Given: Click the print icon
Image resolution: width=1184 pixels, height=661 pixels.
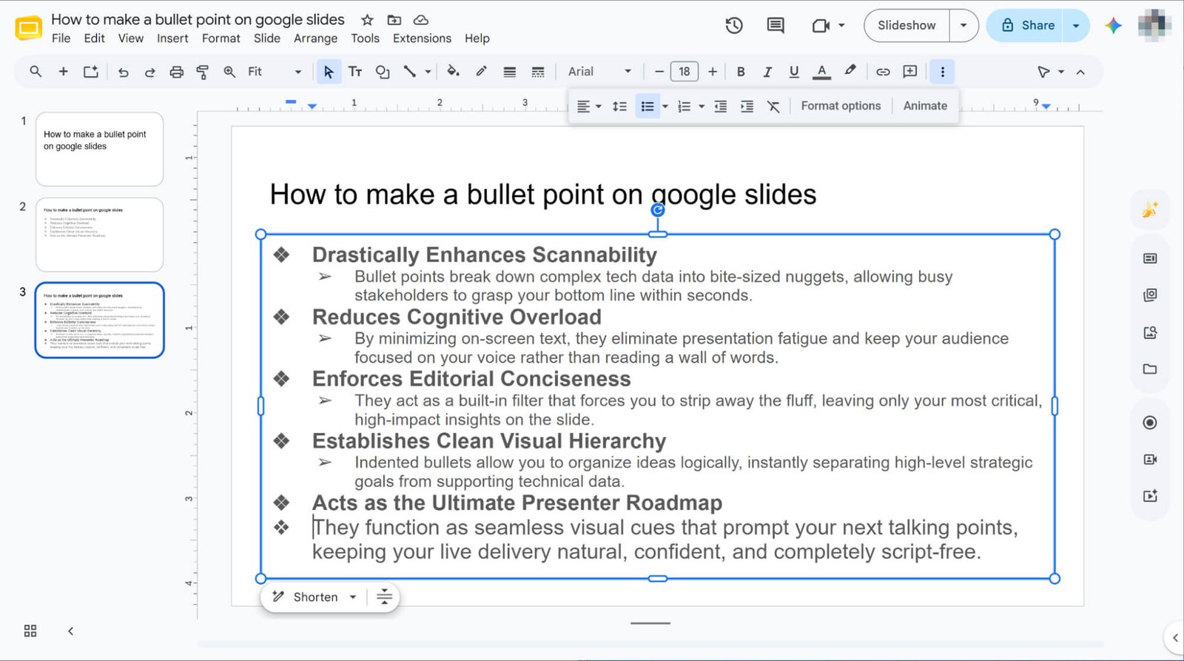Looking at the screenshot, I should (x=176, y=72).
